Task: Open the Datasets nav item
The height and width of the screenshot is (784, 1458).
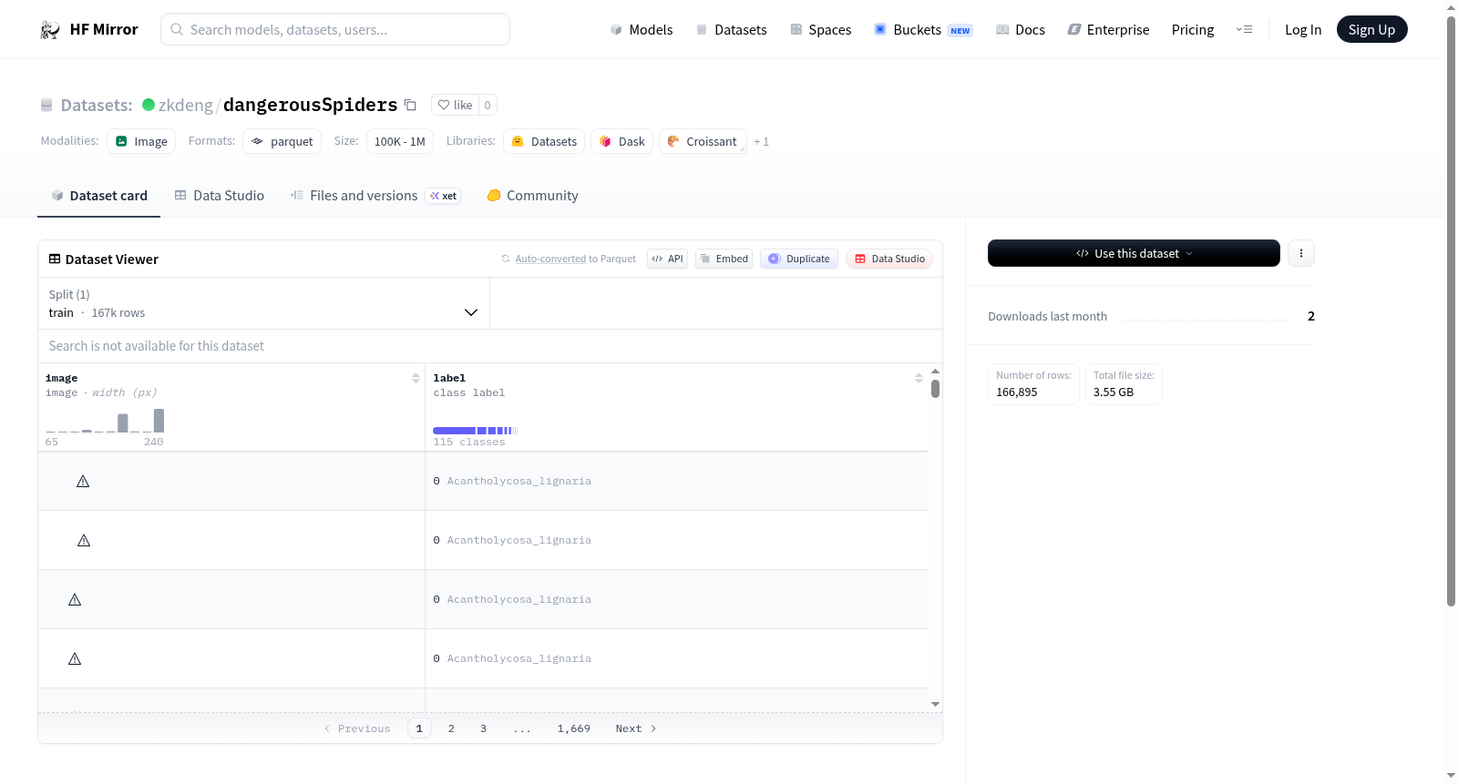Action: click(731, 29)
